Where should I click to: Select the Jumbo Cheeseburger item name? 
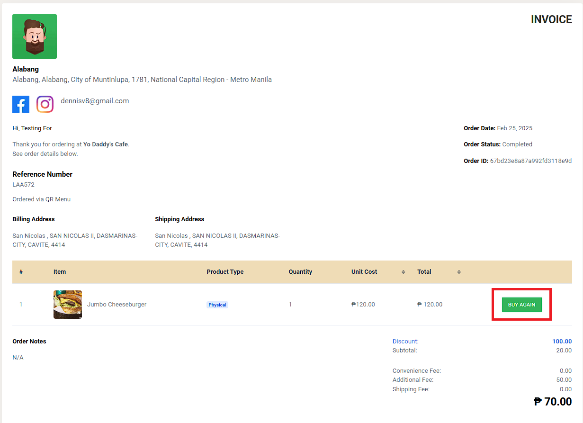(117, 305)
